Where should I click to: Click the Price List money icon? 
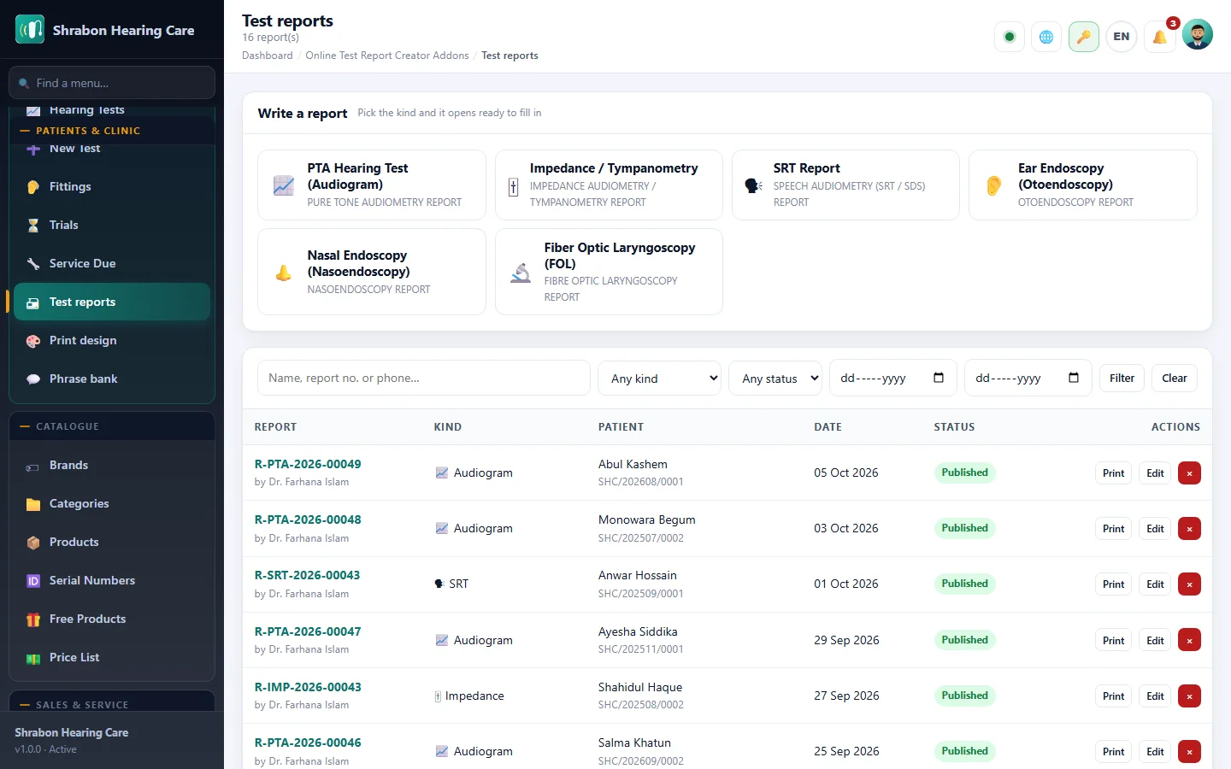pos(33,658)
